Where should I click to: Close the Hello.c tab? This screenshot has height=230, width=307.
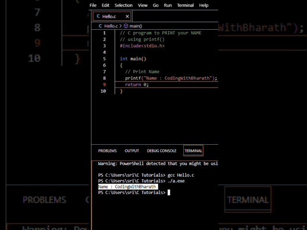coord(127,16)
